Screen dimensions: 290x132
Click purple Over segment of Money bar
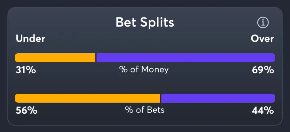click(x=185, y=58)
